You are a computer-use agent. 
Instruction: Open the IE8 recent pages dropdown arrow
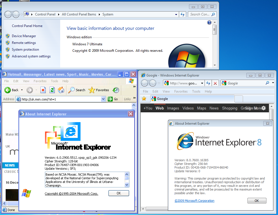(159, 83)
